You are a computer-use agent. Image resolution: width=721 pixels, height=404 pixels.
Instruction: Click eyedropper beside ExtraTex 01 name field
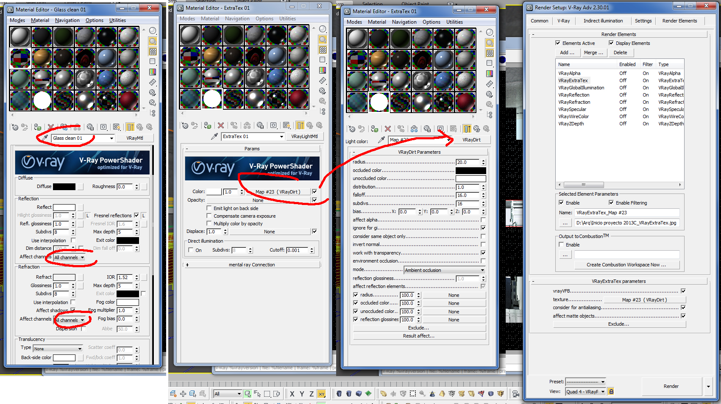[214, 136]
